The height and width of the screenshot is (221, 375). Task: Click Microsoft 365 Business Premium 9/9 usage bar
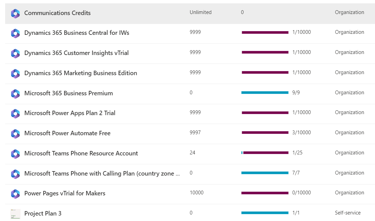(x=265, y=93)
